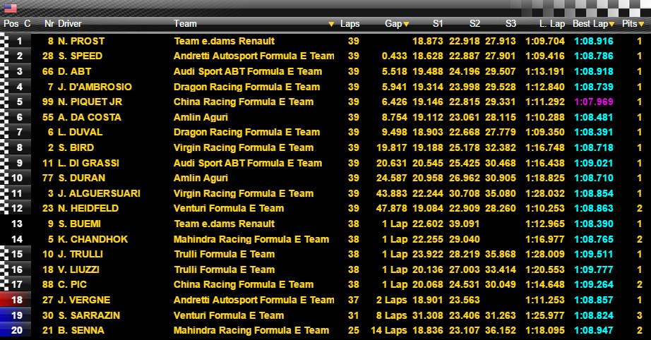The width and height of the screenshot is (651, 340).
Task: Click Venturi Formula E Team in Heidfeld's row
Action: pos(229,208)
